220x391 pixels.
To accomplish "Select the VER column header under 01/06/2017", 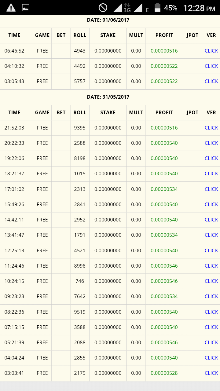I will pyautogui.click(x=211, y=35).
